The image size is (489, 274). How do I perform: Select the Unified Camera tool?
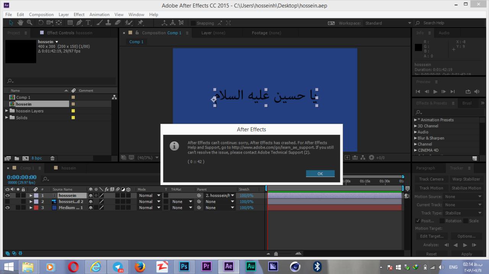[50, 23]
